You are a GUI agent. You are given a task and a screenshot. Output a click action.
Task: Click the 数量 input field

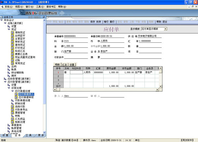(150, 46)
